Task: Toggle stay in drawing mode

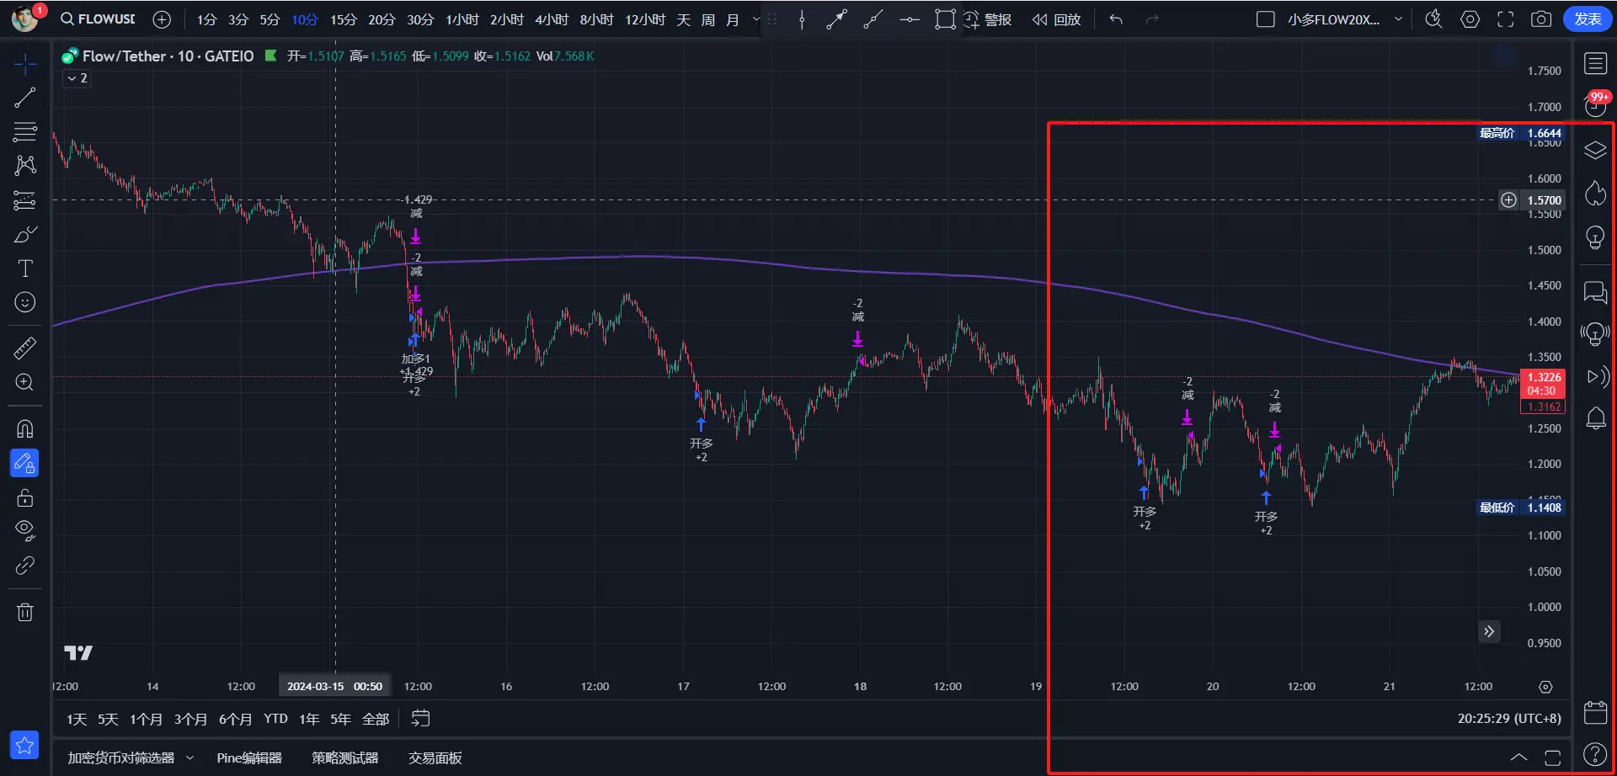Action: (24, 463)
